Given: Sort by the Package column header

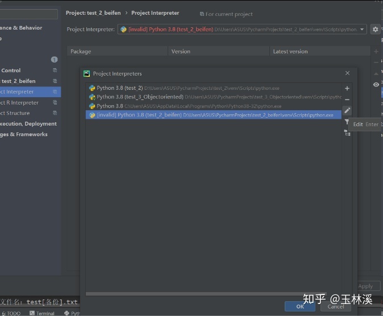Looking at the screenshot, I should pyautogui.click(x=118, y=51).
